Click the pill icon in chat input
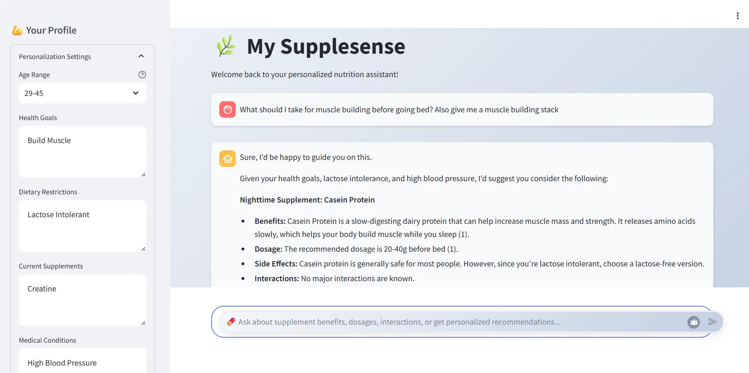The image size is (749, 373). 231,322
